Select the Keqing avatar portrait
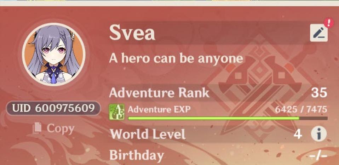The height and width of the screenshot is (165, 339). 53,54
